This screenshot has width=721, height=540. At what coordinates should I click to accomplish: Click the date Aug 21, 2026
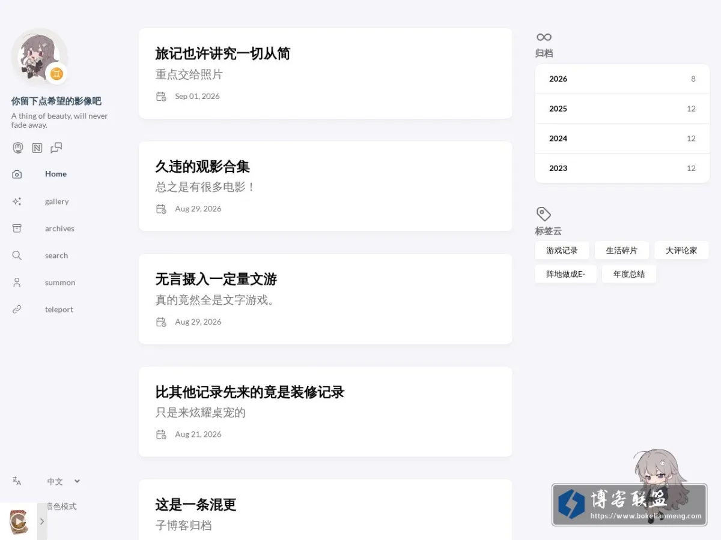[198, 434]
